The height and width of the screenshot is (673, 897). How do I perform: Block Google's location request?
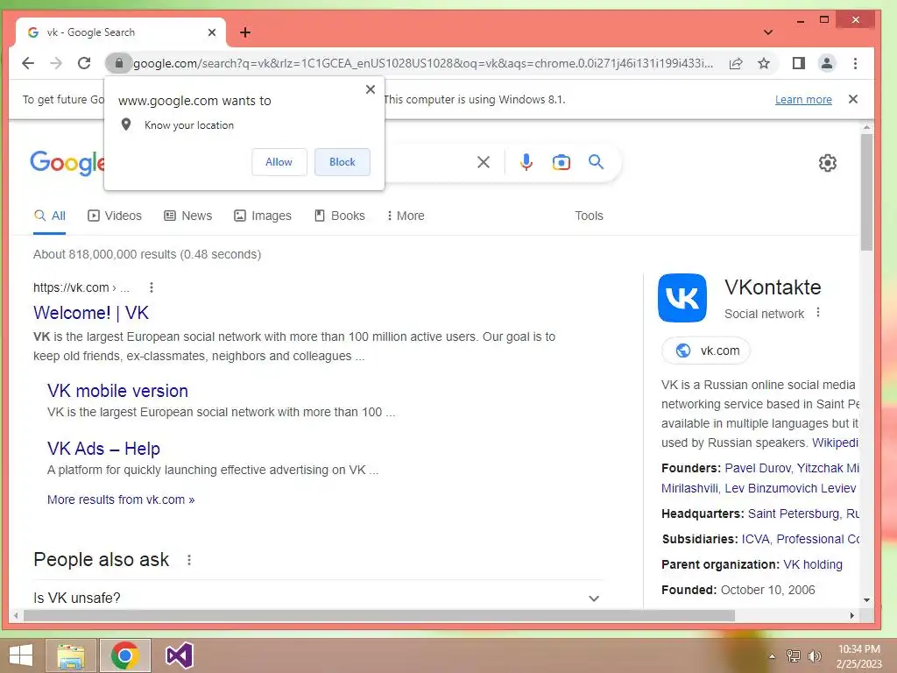point(343,162)
